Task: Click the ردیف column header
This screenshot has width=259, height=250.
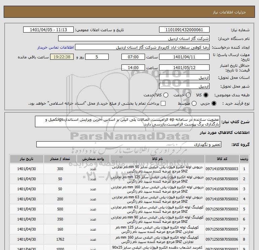Action: pos(244,159)
